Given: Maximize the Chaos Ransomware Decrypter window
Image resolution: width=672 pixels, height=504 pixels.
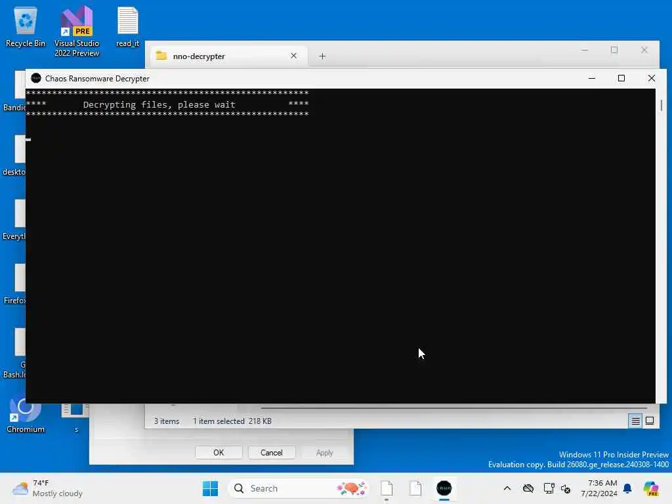Looking at the screenshot, I should [621, 79].
